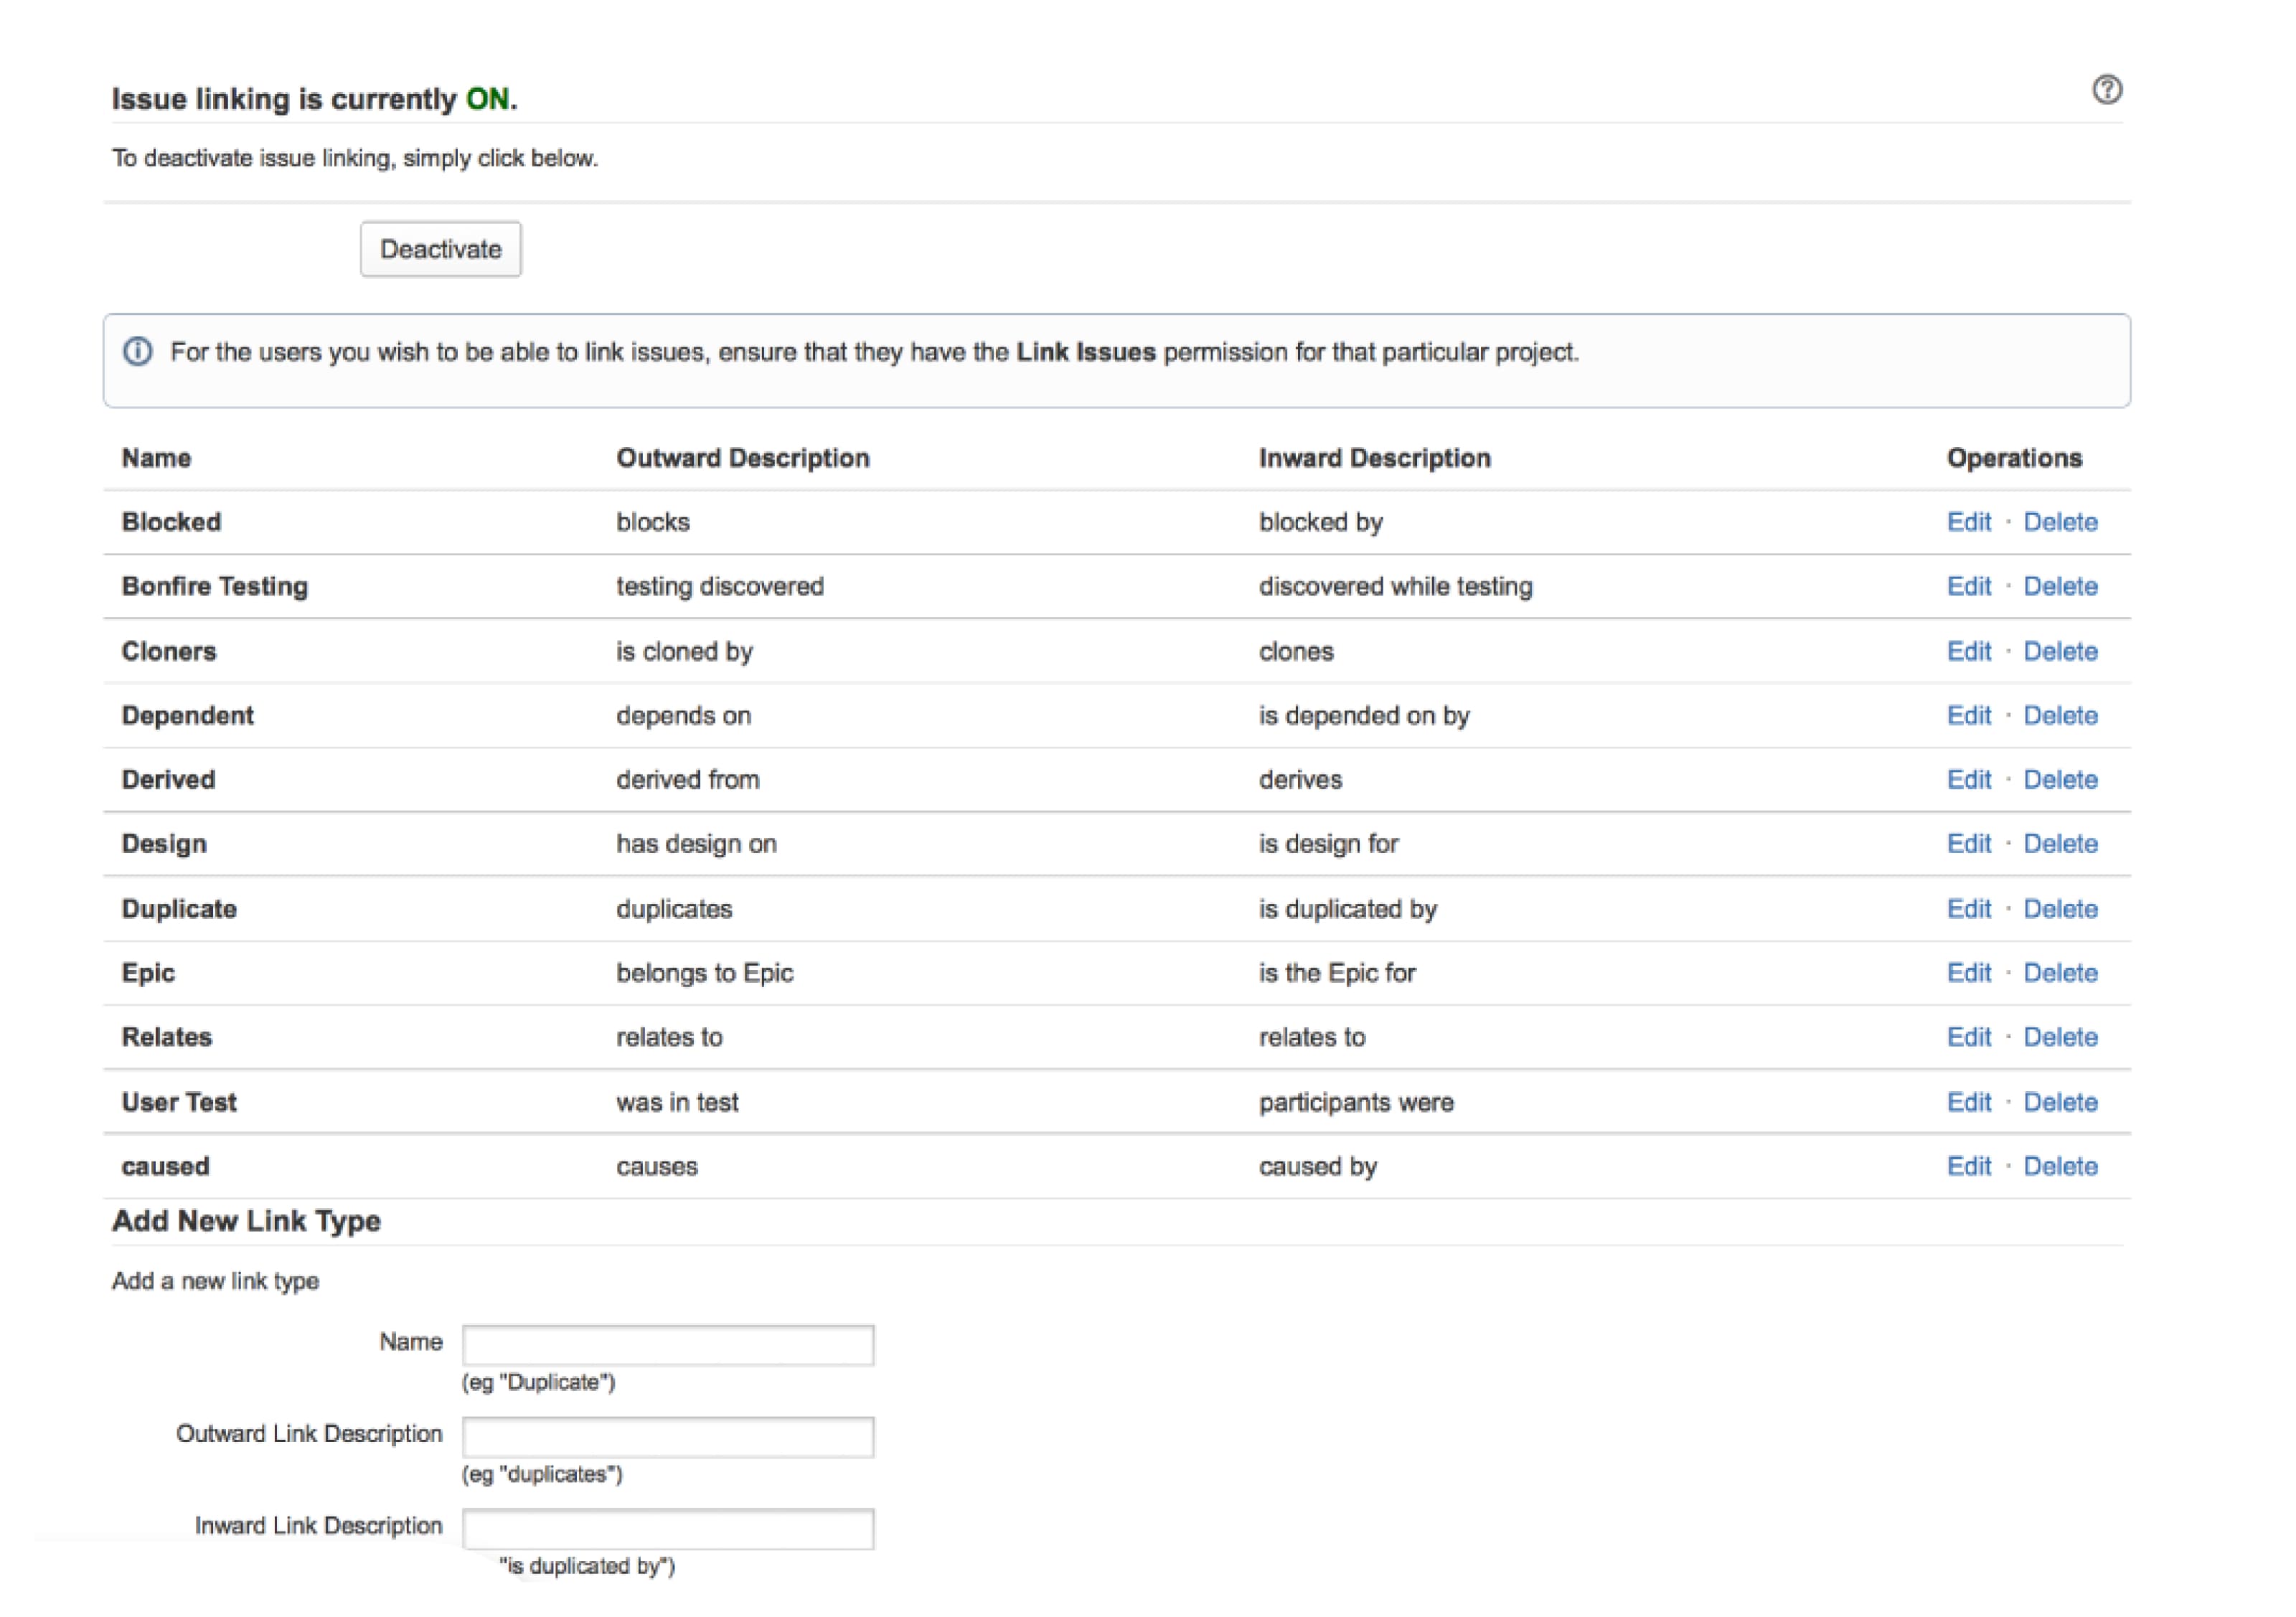Viewport: 2296px width, 1617px height.
Task: Click the 'Issue linking is currently ON' heading
Action: 314,99
